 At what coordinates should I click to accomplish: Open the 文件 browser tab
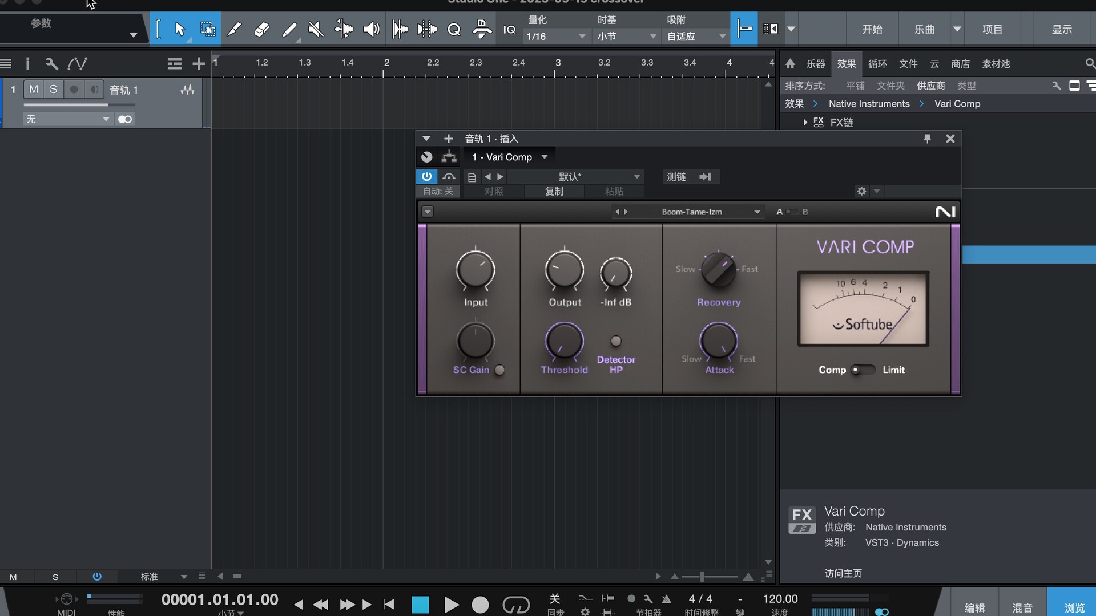pos(908,64)
